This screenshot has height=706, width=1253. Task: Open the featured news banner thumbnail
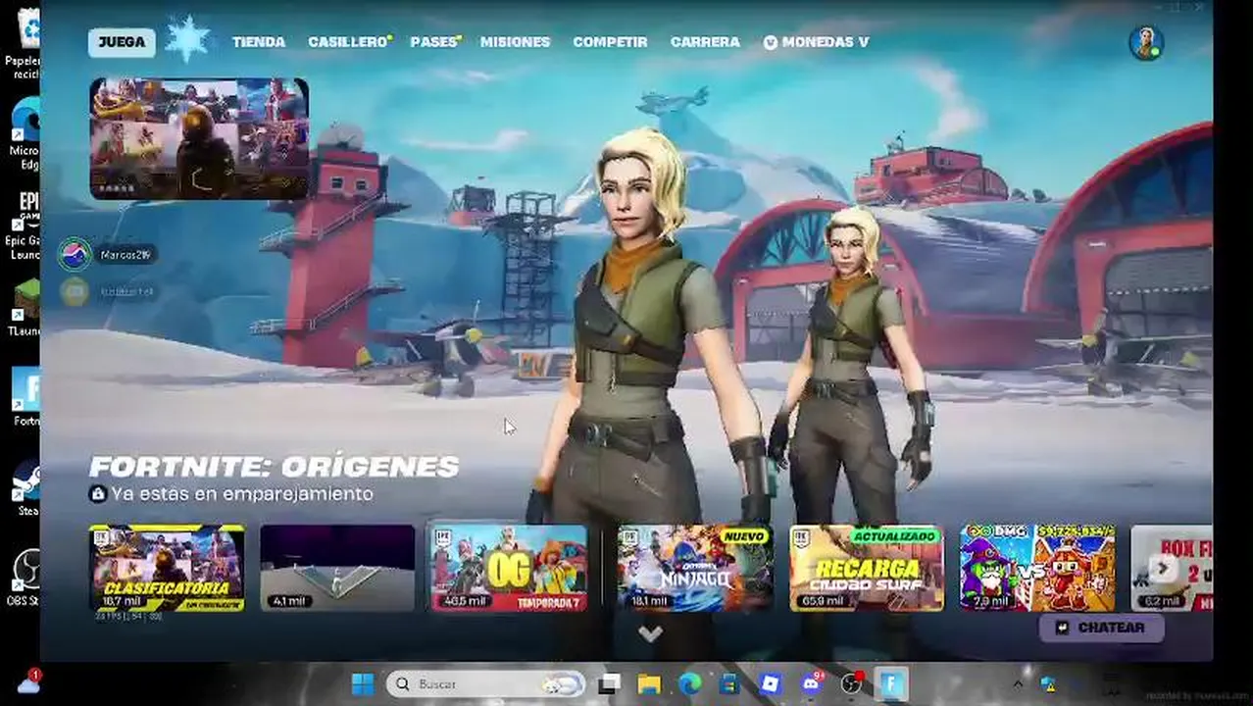coord(199,138)
